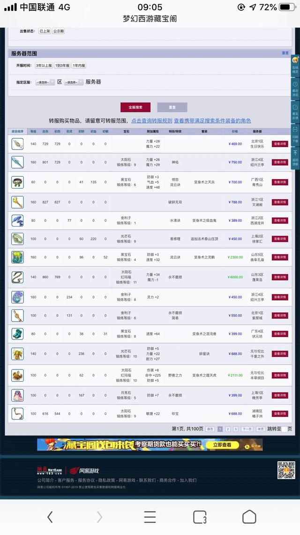Click 立即查看 on the banner ad
Image resolution: width=300 pixels, height=535 pixels.
[222, 445]
